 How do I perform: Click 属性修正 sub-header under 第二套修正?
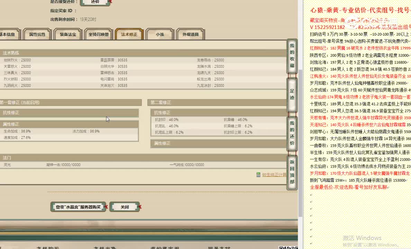(219, 144)
